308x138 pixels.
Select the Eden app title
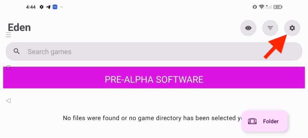coord(19,27)
